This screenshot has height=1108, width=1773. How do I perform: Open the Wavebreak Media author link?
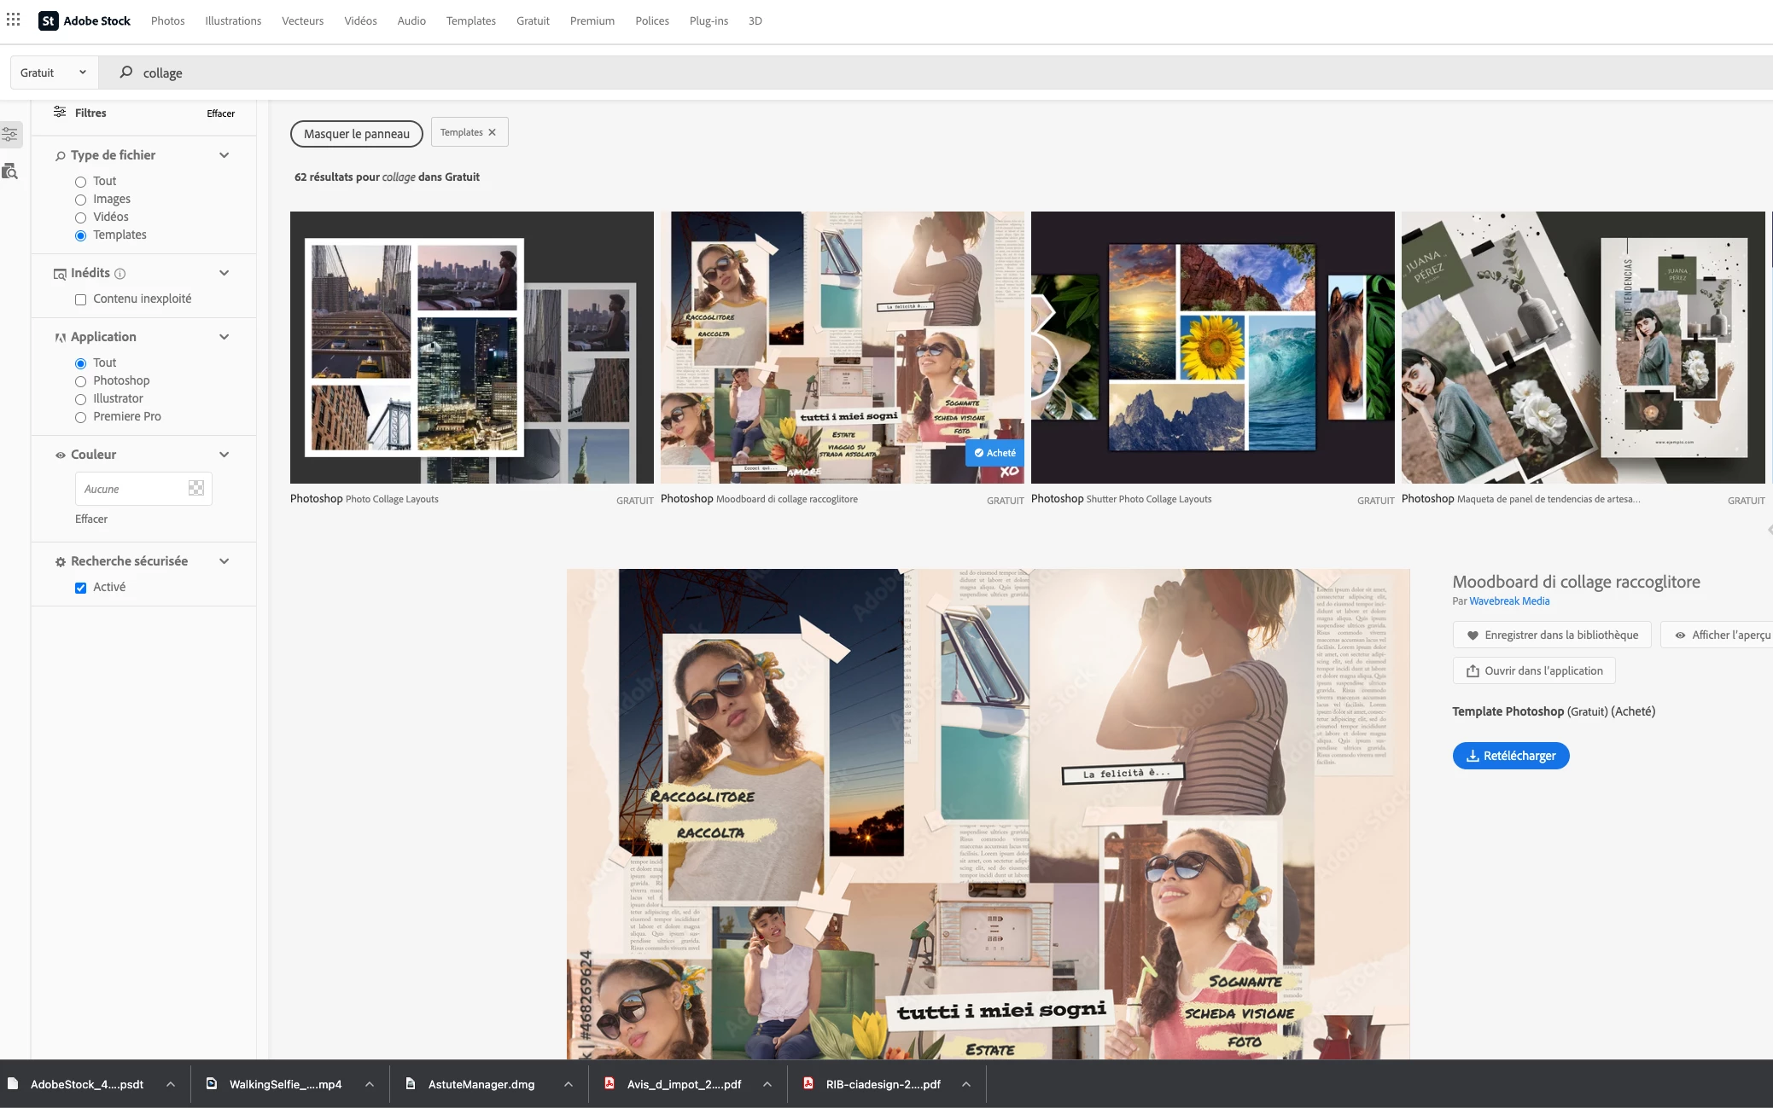(1508, 601)
